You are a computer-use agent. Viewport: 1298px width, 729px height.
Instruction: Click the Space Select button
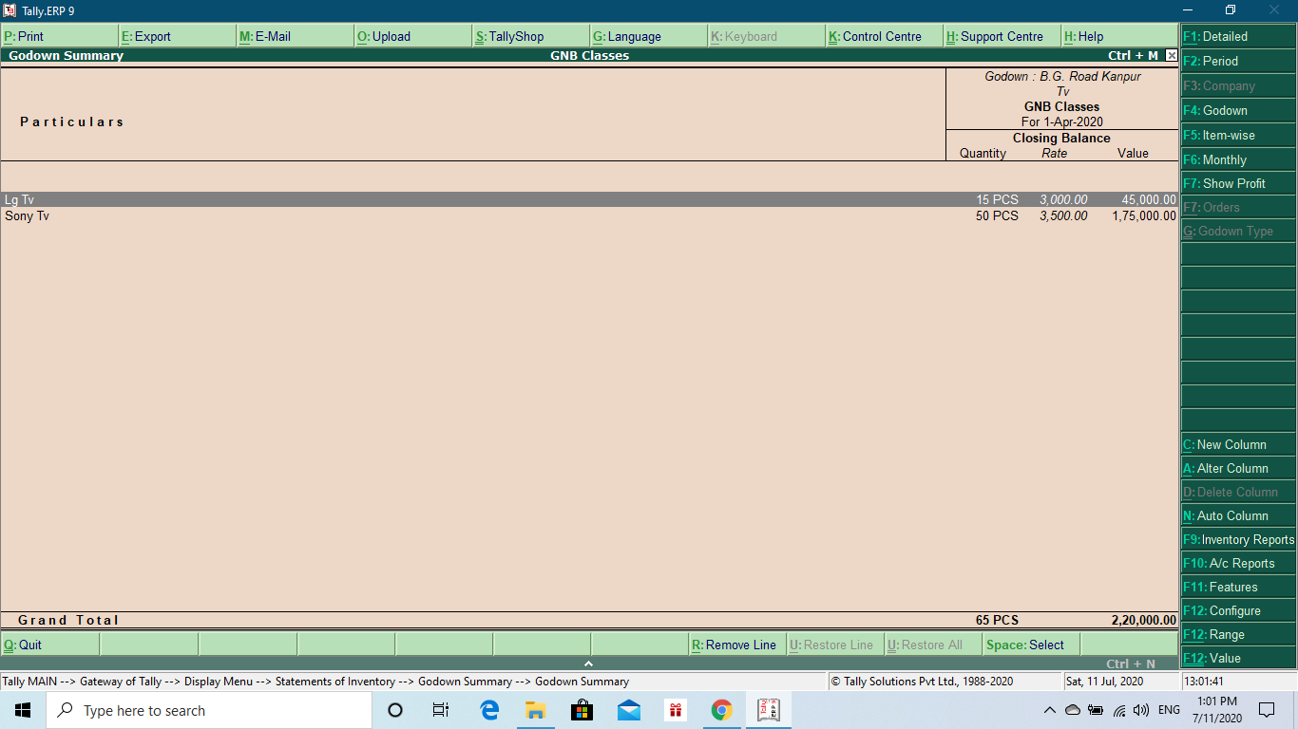[x=1031, y=645]
